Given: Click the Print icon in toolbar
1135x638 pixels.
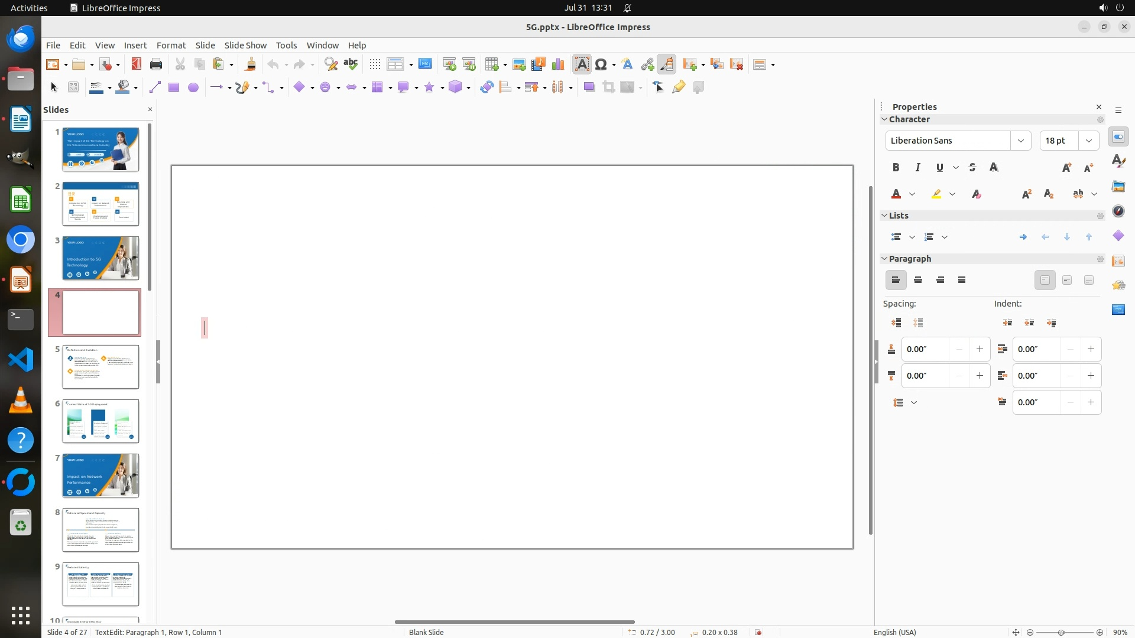Looking at the screenshot, I should click(x=156, y=64).
